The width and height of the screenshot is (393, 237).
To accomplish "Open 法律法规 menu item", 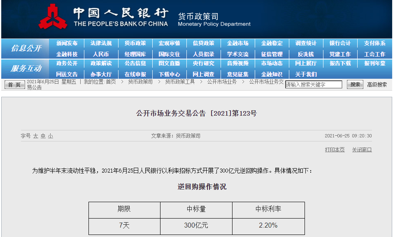I will click(101, 43).
